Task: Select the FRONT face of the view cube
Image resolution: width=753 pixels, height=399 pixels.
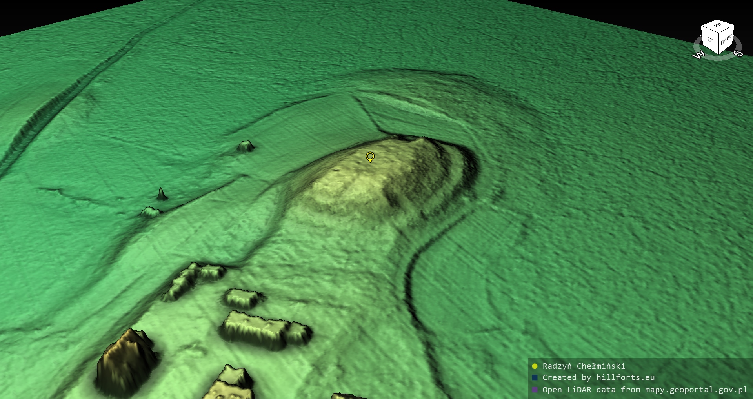Action: point(726,39)
